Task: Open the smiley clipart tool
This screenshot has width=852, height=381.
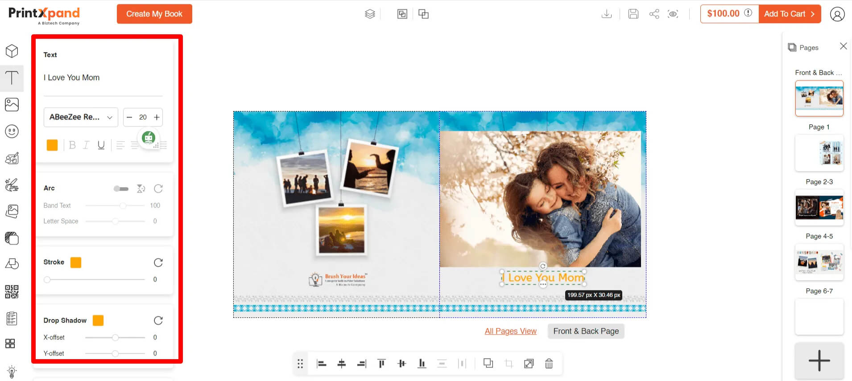Action: tap(12, 131)
